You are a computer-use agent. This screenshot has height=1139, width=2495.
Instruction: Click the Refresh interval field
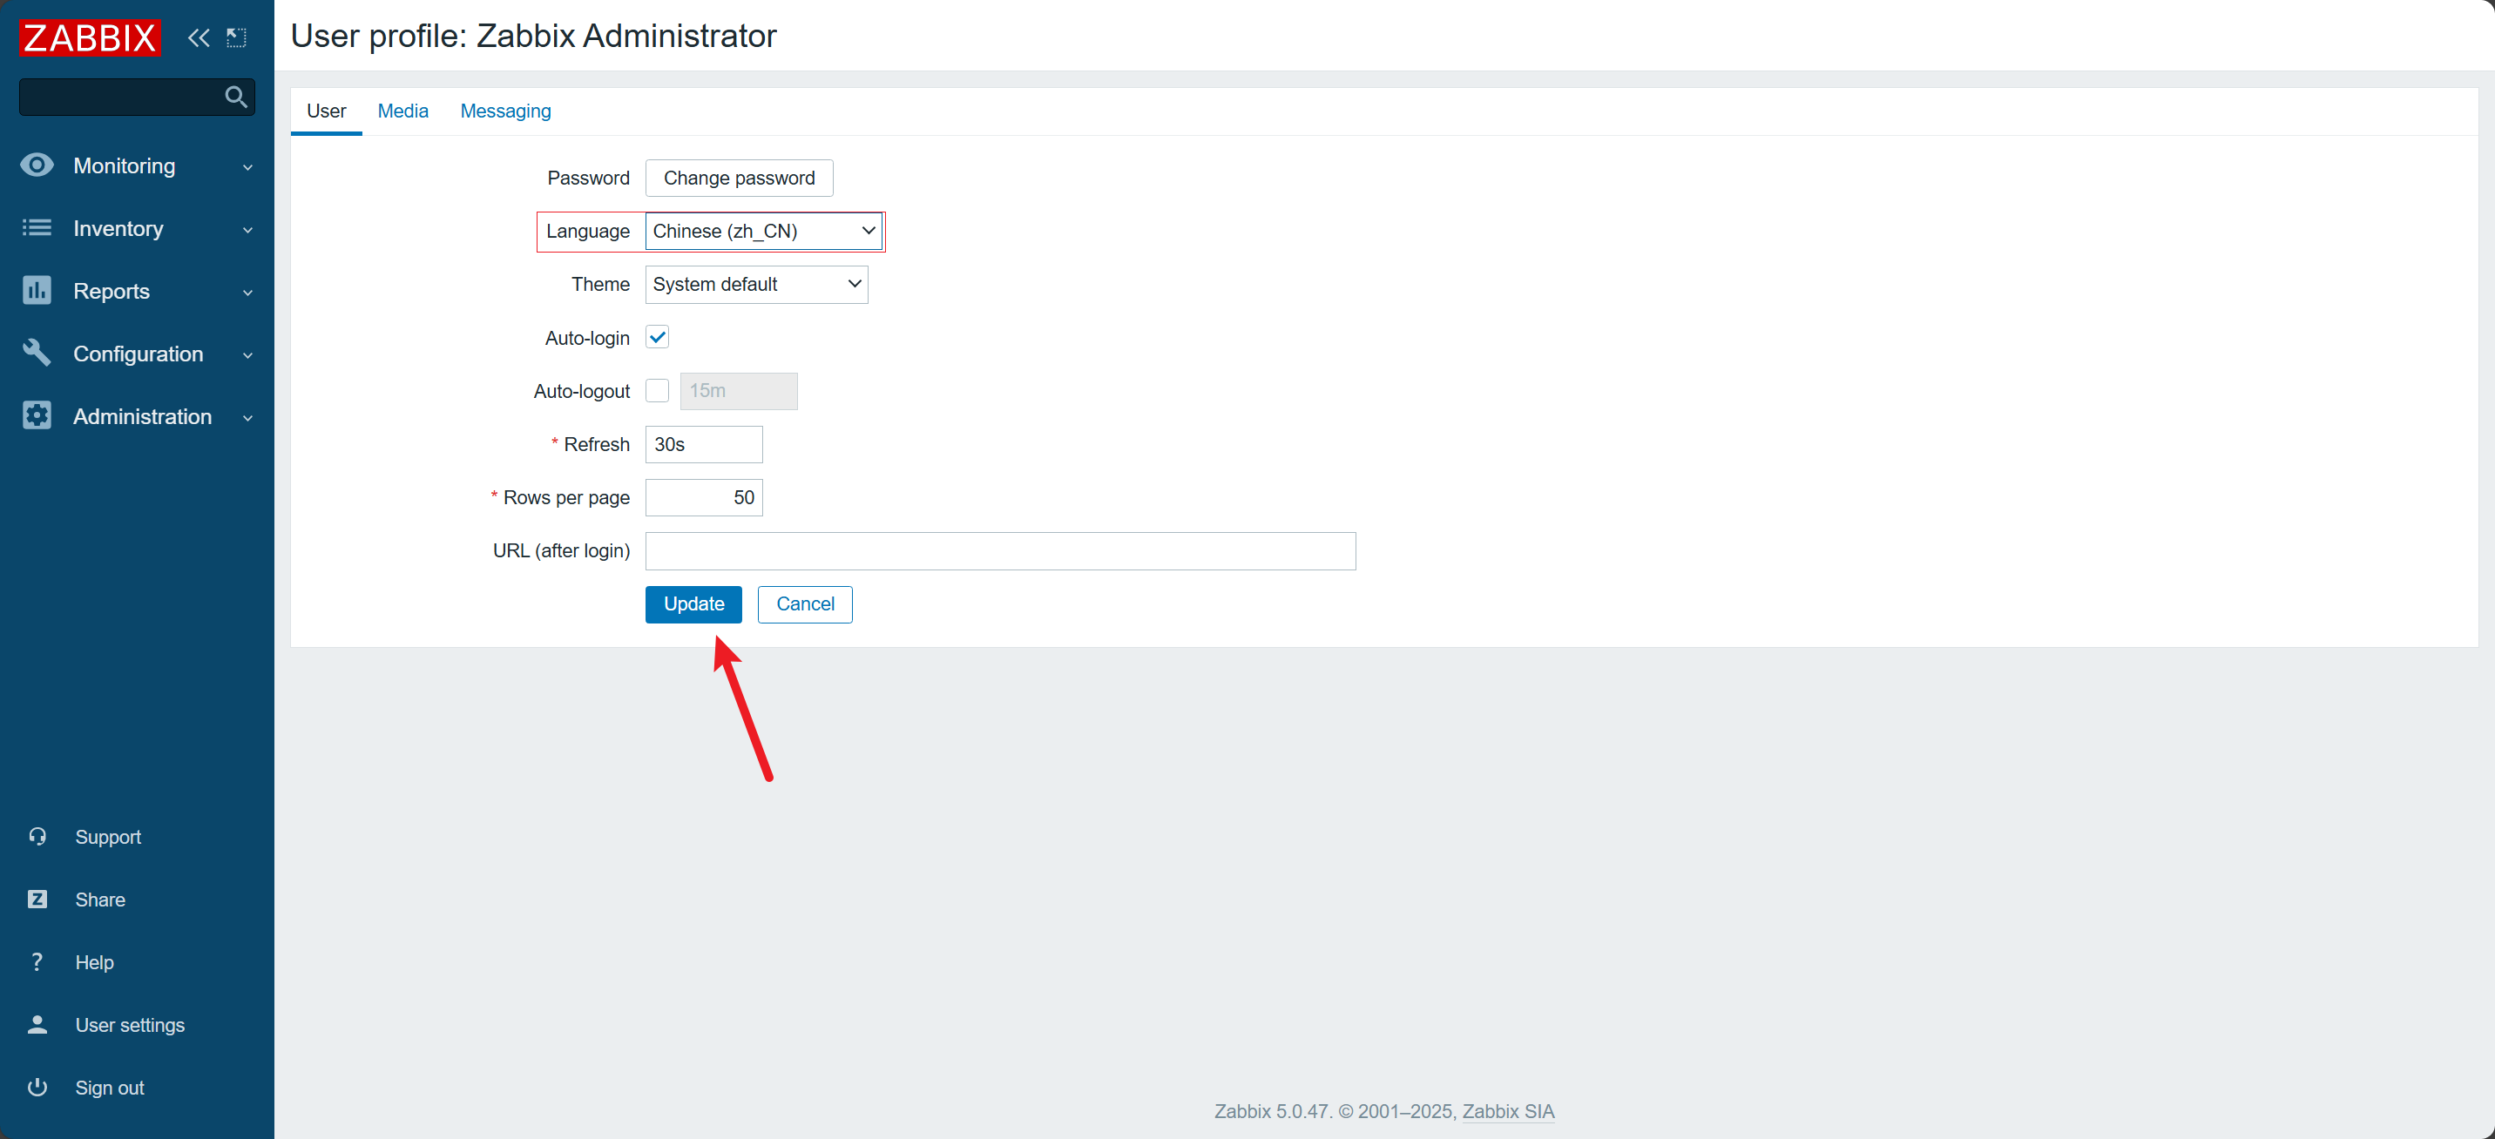coord(704,445)
